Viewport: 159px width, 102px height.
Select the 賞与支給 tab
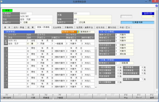(x=112, y=27)
